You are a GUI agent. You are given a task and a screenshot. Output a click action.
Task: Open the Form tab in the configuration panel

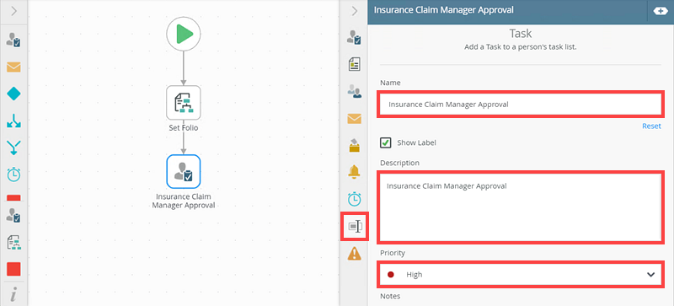click(x=354, y=65)
